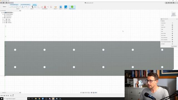
Task: Click the ViewCube in the corner
Action: pos(174,14)
